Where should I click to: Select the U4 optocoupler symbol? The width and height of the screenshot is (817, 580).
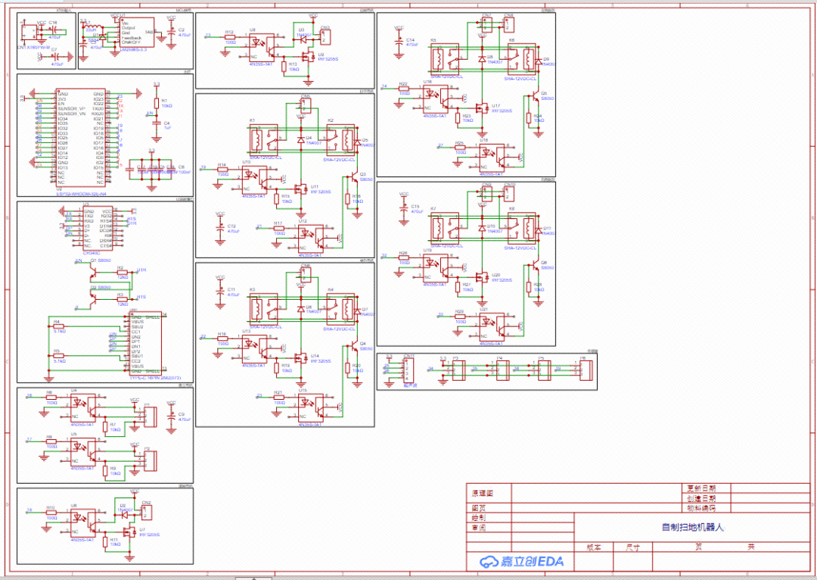tap(82, 407)
